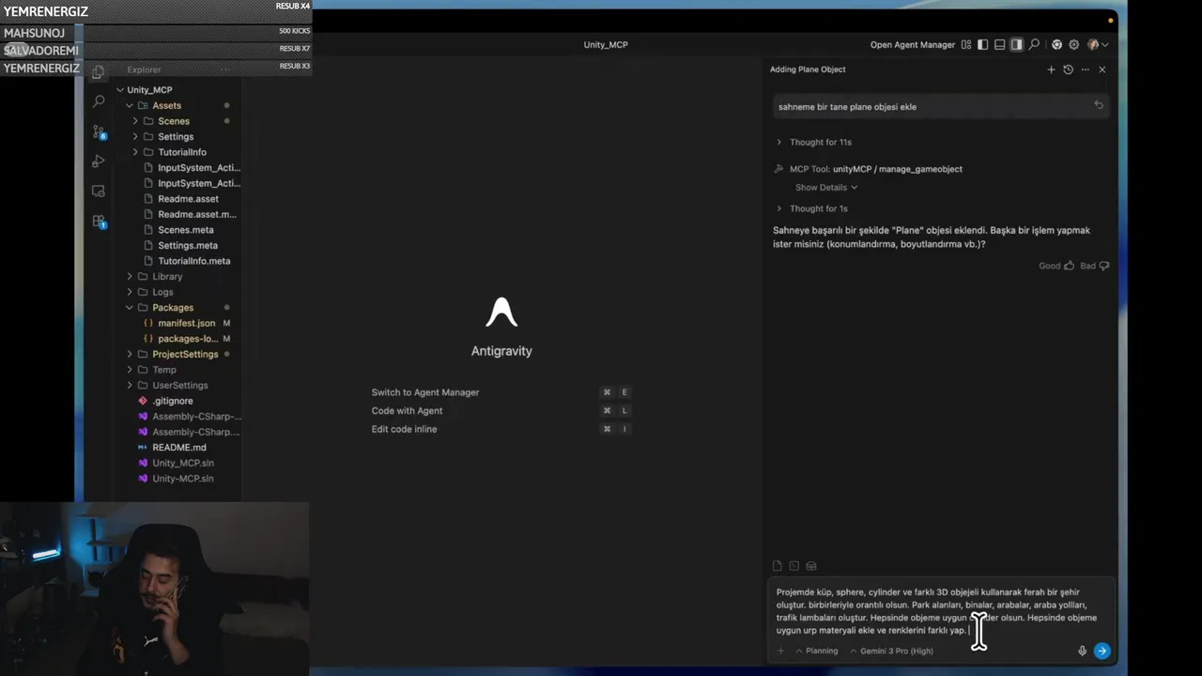
Task: Open TutorialInfo.meta file
Action: pos(193,261)
